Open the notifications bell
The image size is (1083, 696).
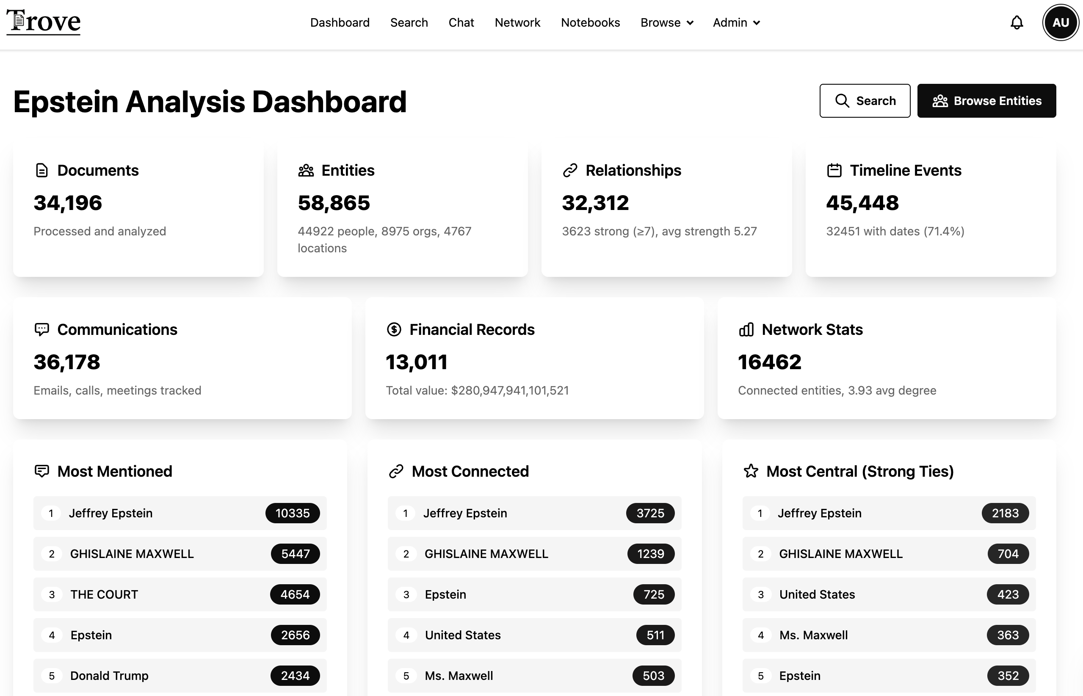point(1017,22)
